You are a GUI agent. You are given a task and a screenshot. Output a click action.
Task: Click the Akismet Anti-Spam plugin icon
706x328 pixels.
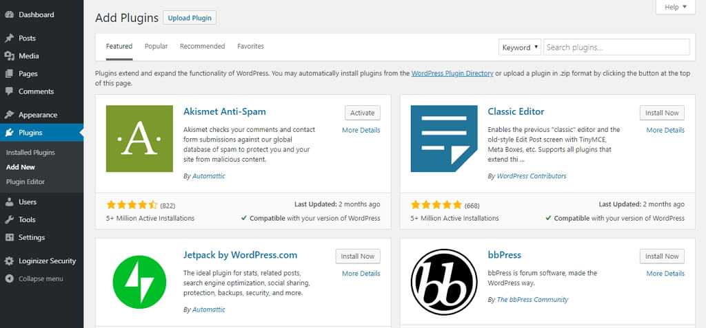[x=139, y=138]
